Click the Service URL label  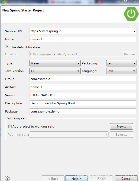pos(14,31)
